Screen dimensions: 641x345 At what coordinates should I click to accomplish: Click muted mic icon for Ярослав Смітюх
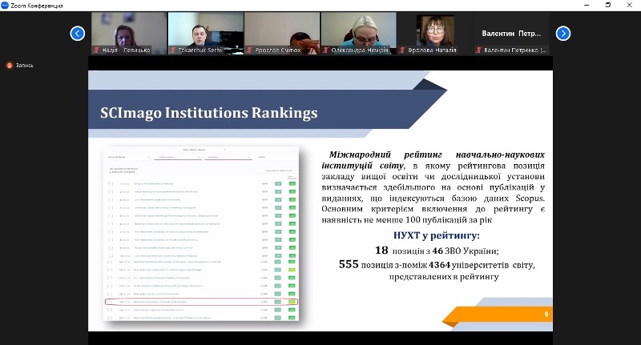click(249, 50)
